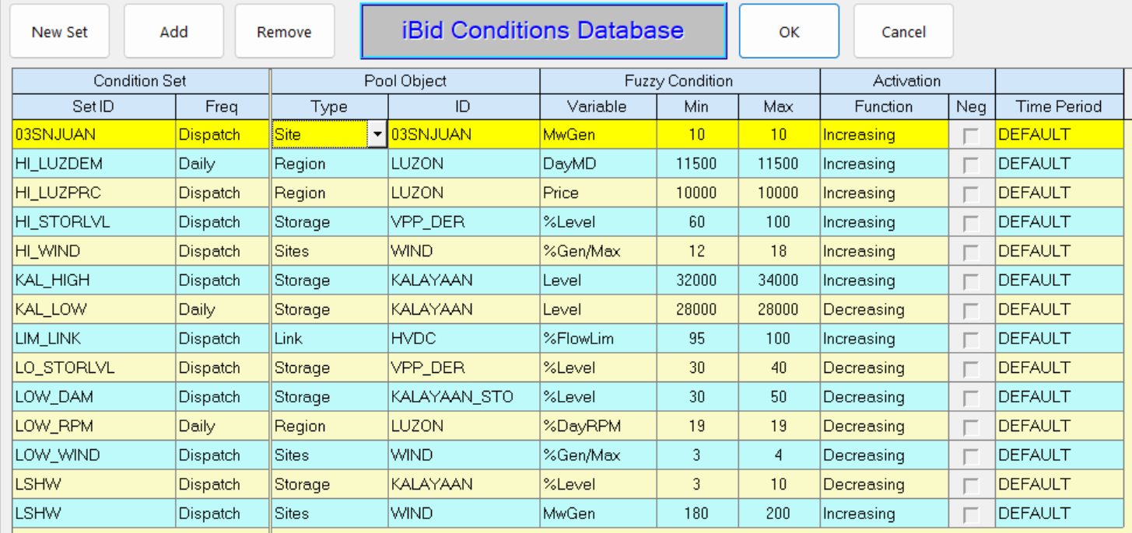The height and width of the screenshot is (533, 1132).
Task: Select the MwGen variable cell in 03SNJUAN row
Action: [x=598, y=134]
